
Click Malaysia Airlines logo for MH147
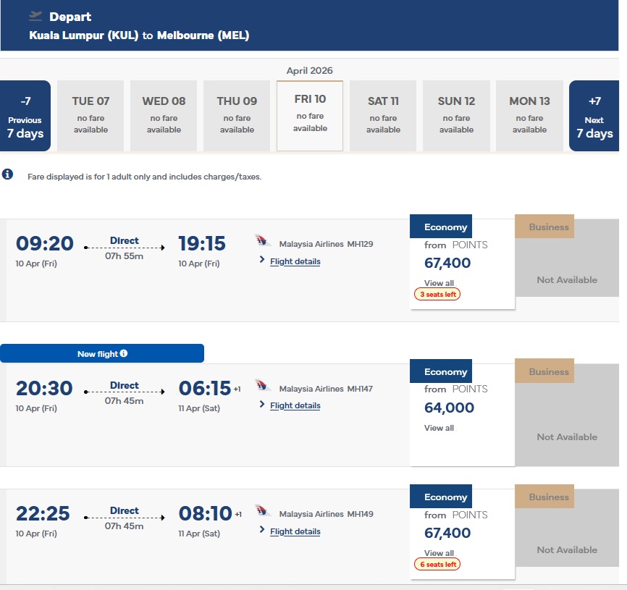[263, 387]
